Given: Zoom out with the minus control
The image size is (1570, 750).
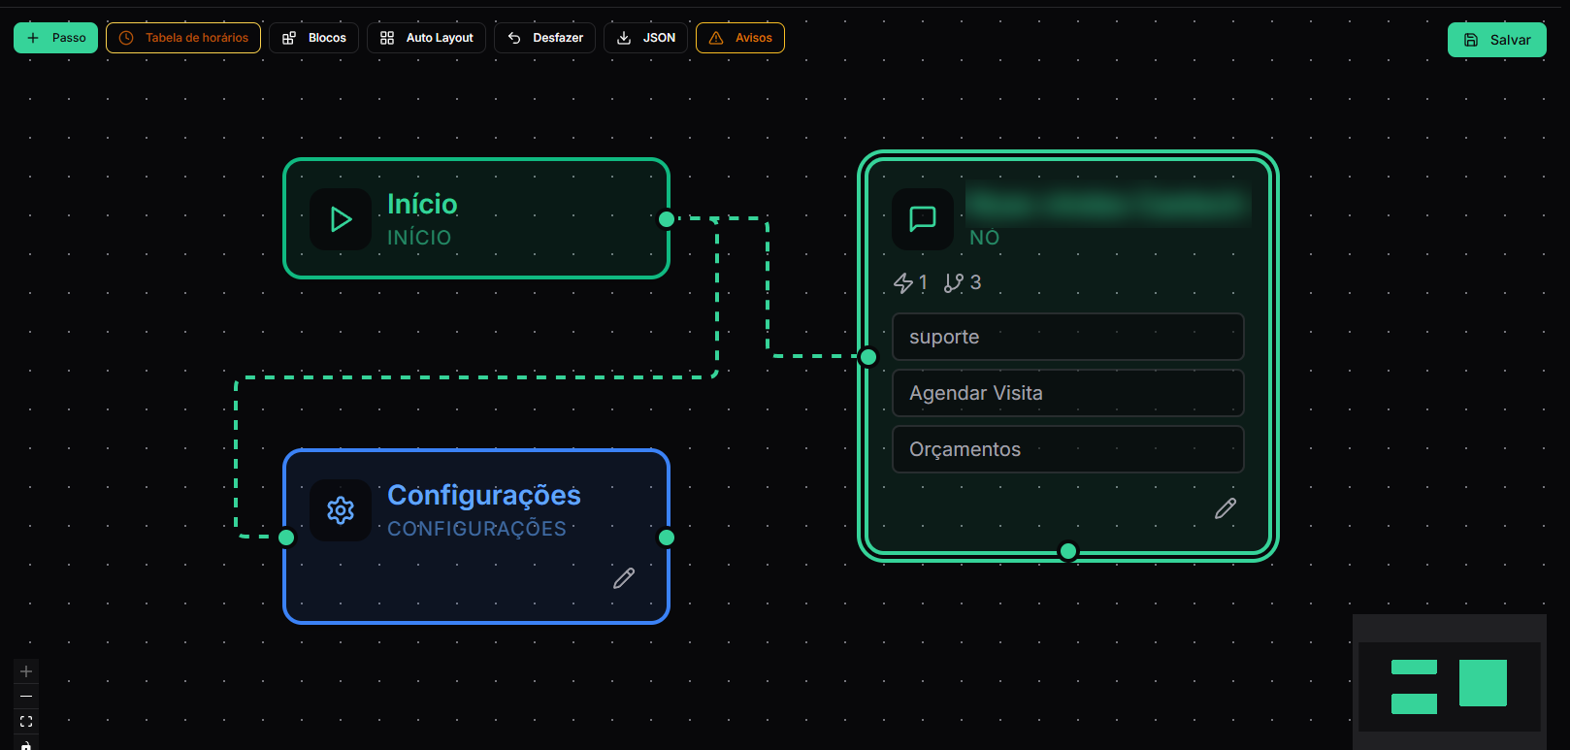Looking at the screenshot, I should [x=26, y=697].
